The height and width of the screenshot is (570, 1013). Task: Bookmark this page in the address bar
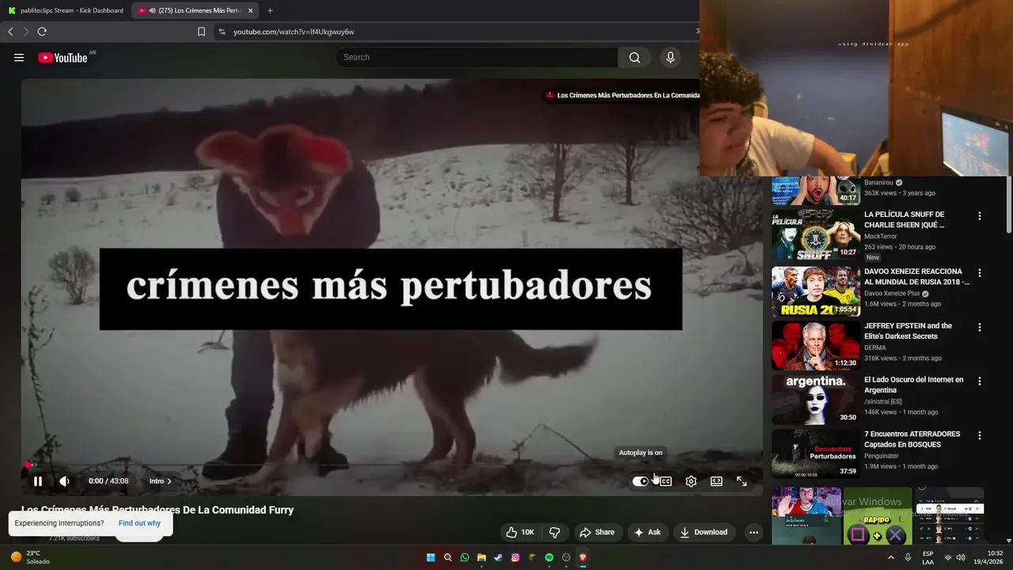201,32
